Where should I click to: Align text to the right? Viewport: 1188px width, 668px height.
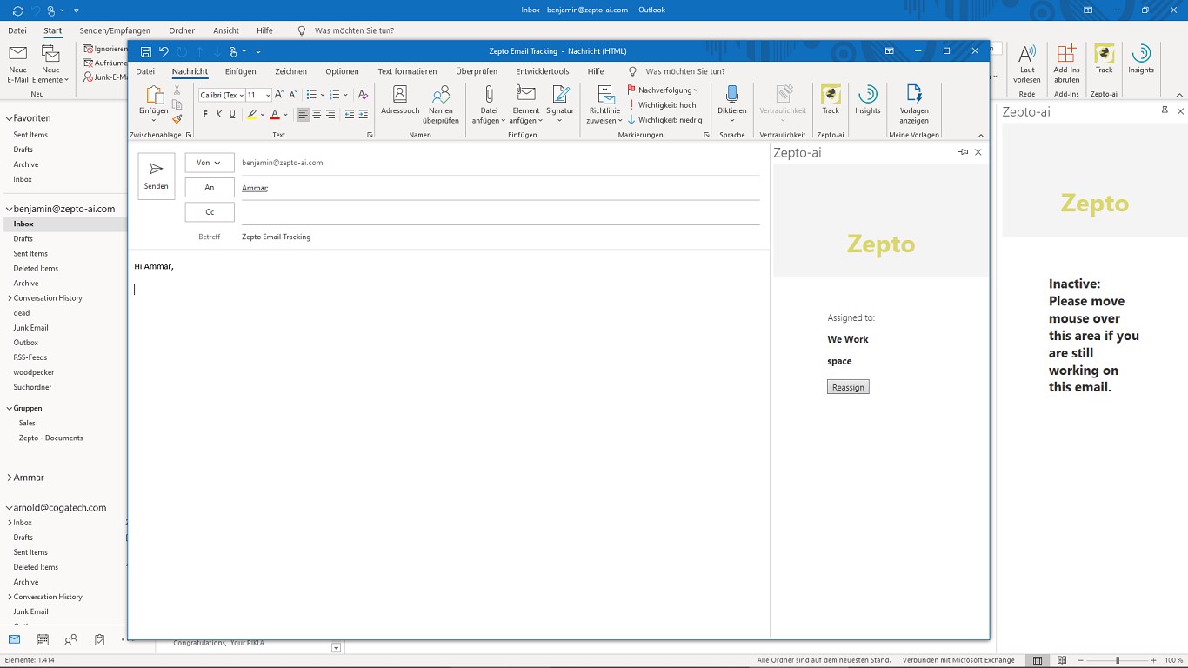tap(330, 115)
